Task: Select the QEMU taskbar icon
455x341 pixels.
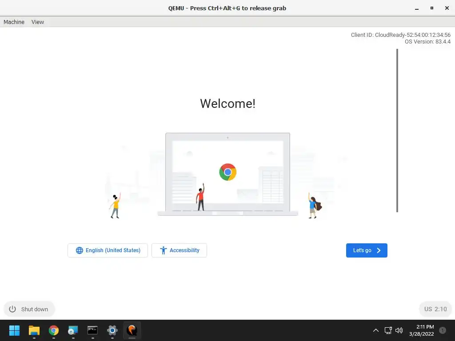Action: click(132, 330)
